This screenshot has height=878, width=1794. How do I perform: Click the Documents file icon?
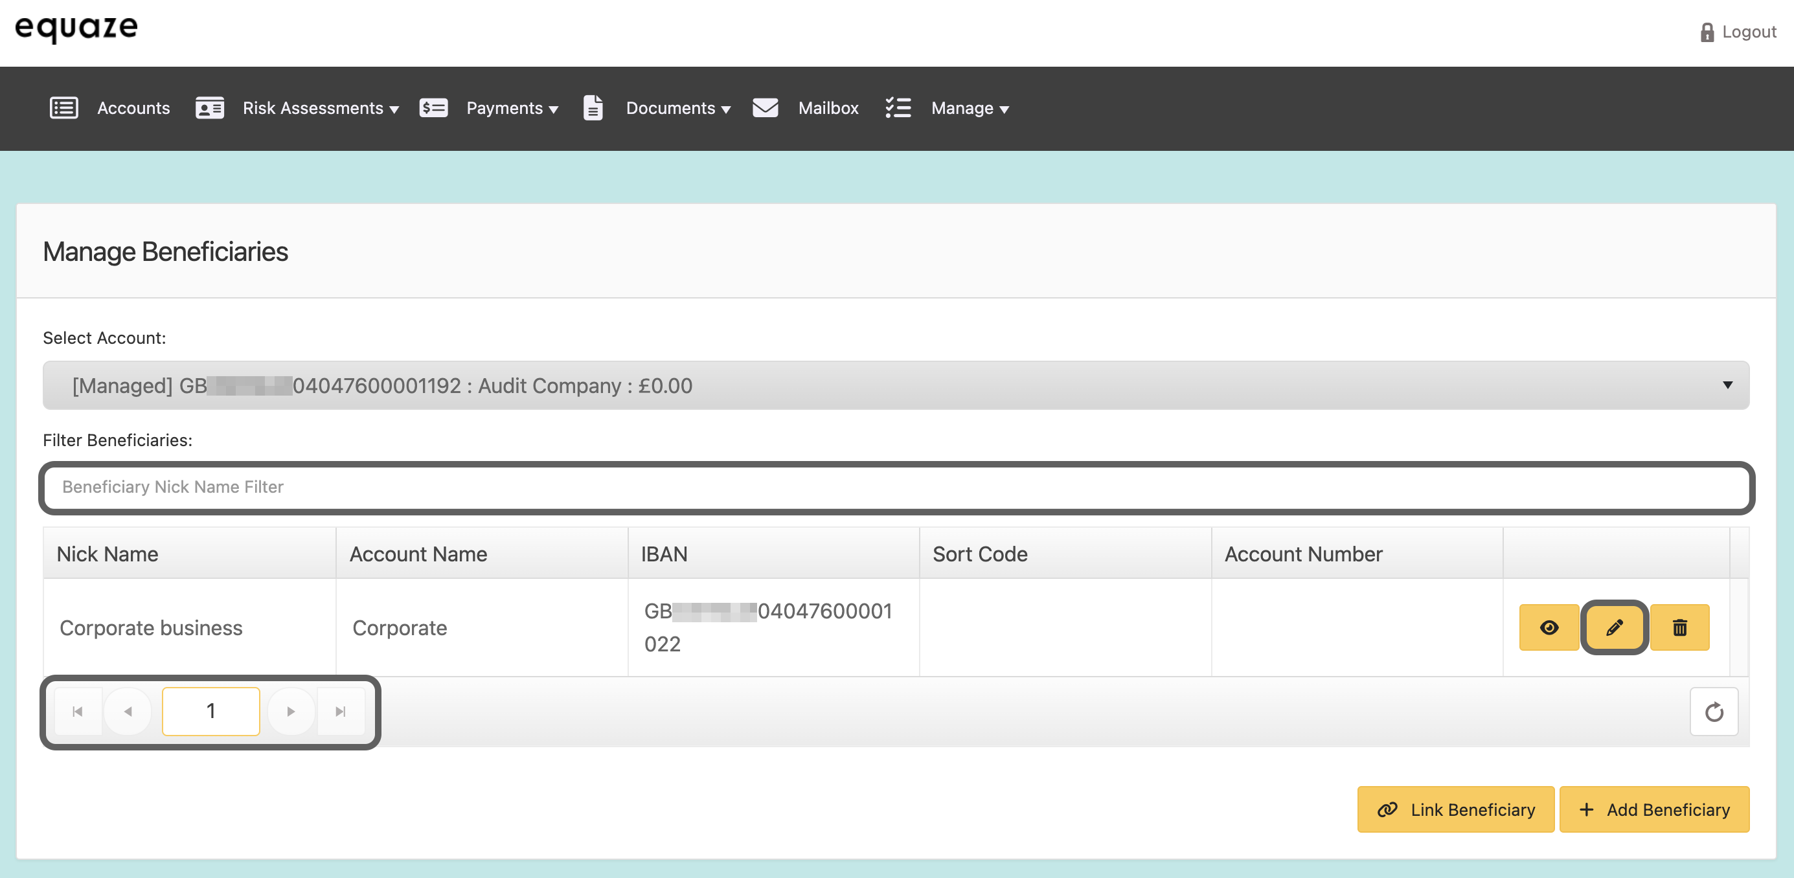click(x=593, y=108)
